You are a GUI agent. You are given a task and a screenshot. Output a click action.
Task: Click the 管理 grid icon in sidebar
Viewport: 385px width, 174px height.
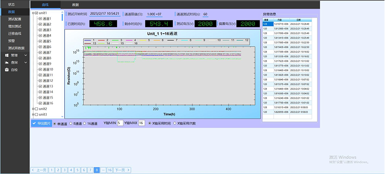(x=7, y=55)
